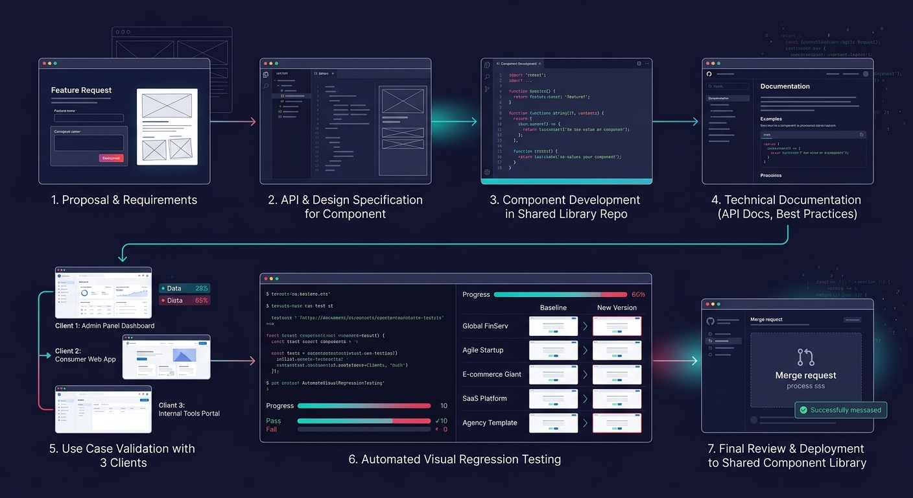The image size is (913, 498).
Task: Select search icon in Component Development editor sidebar
Action: (x=487, y=77)
